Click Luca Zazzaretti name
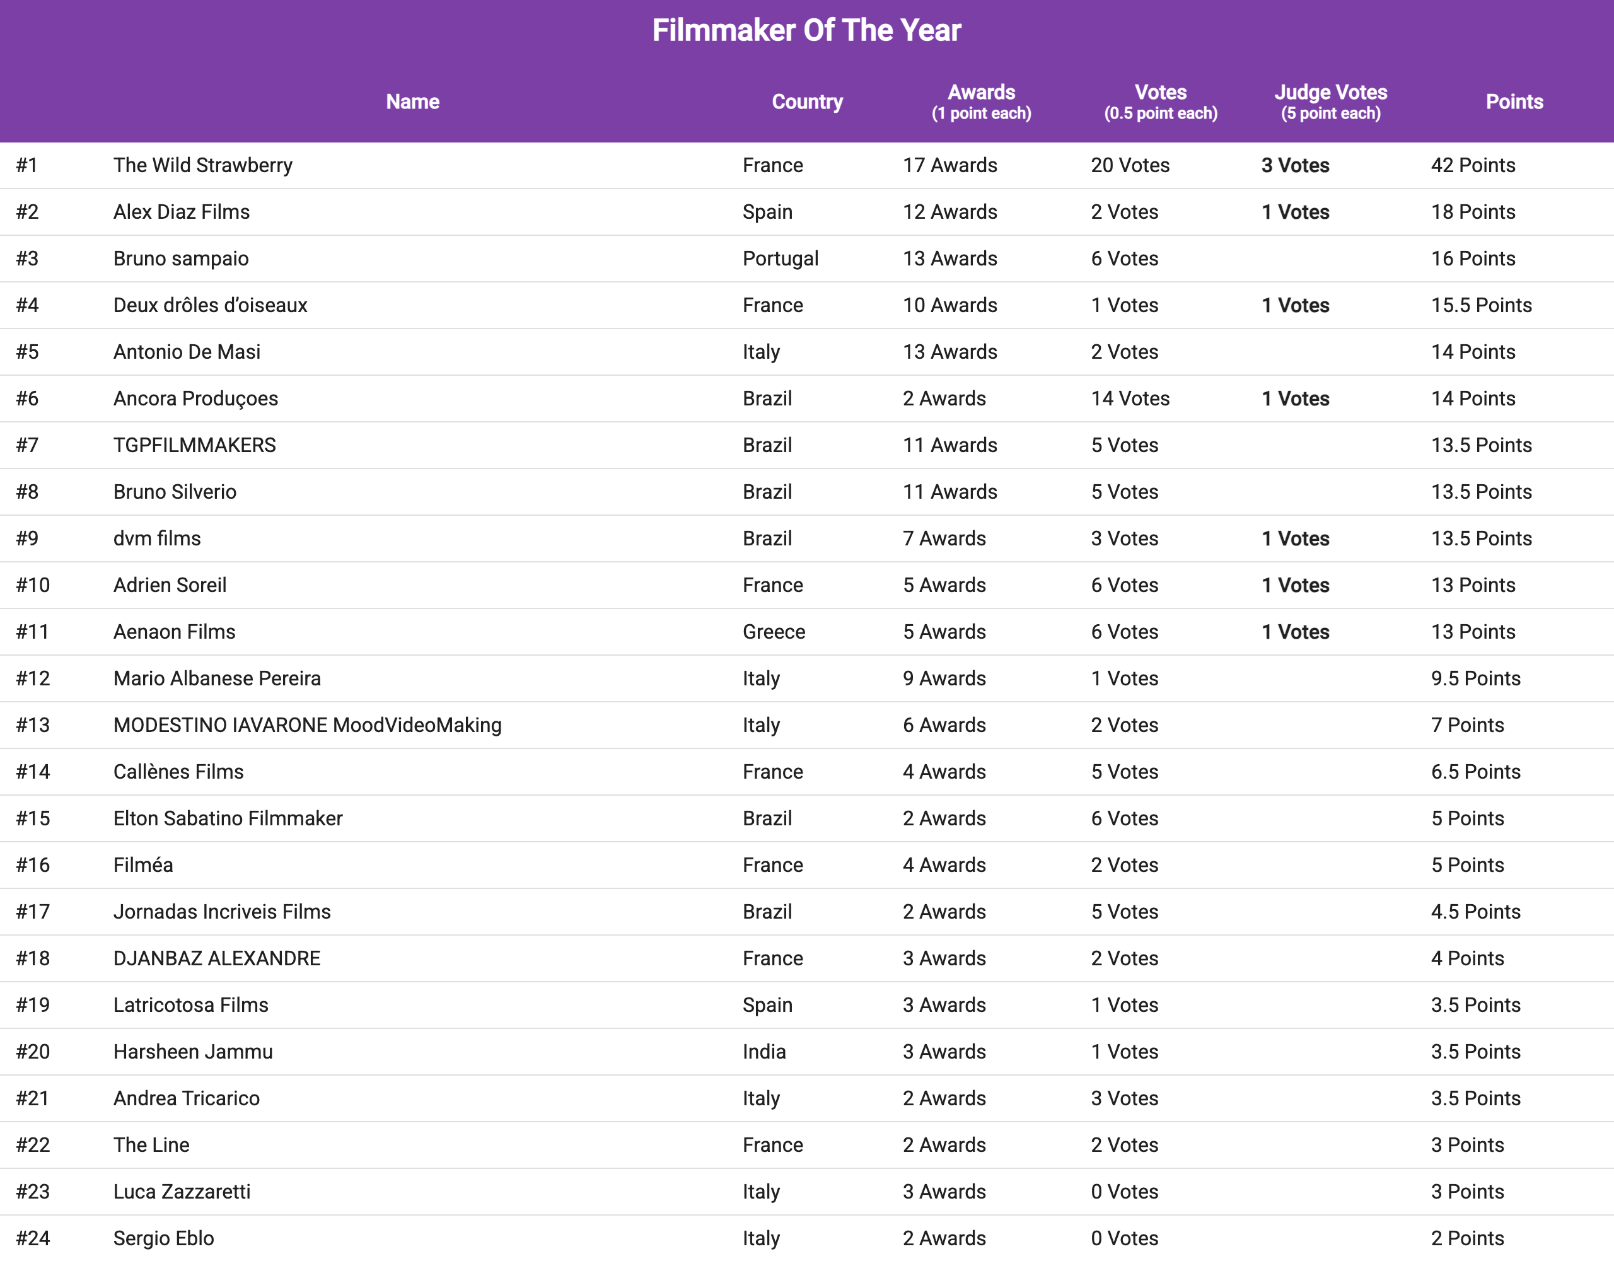Viewport: 1614px width, 1261px height. click(182, 1192)
